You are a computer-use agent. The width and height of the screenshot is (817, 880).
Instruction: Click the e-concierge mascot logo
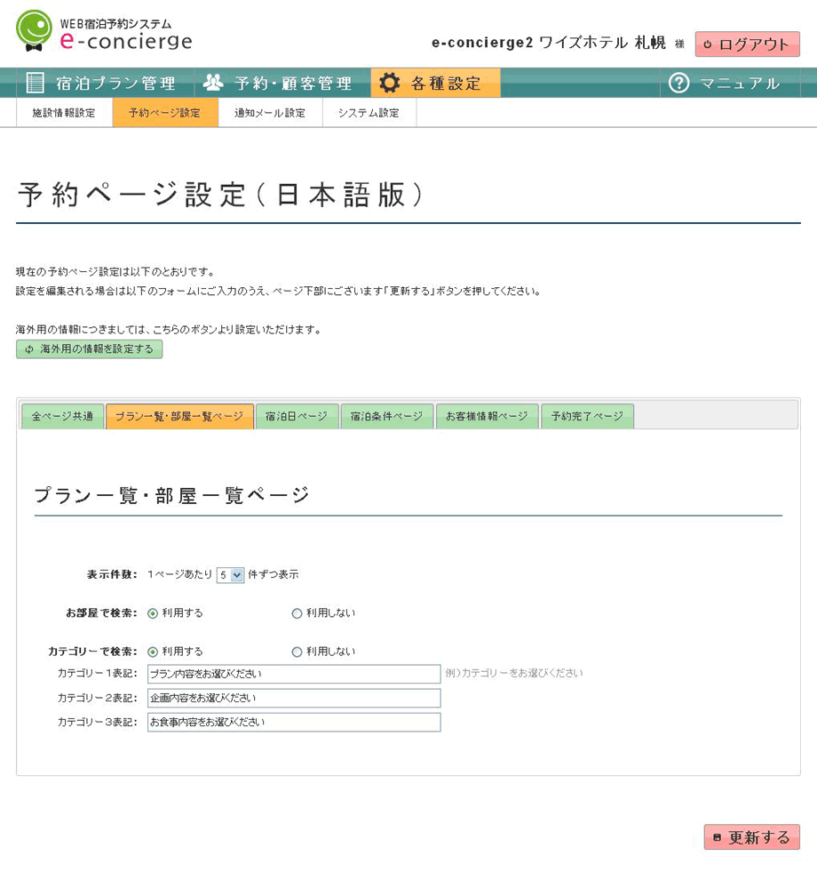pyautogui.click(x=35, y=31)
